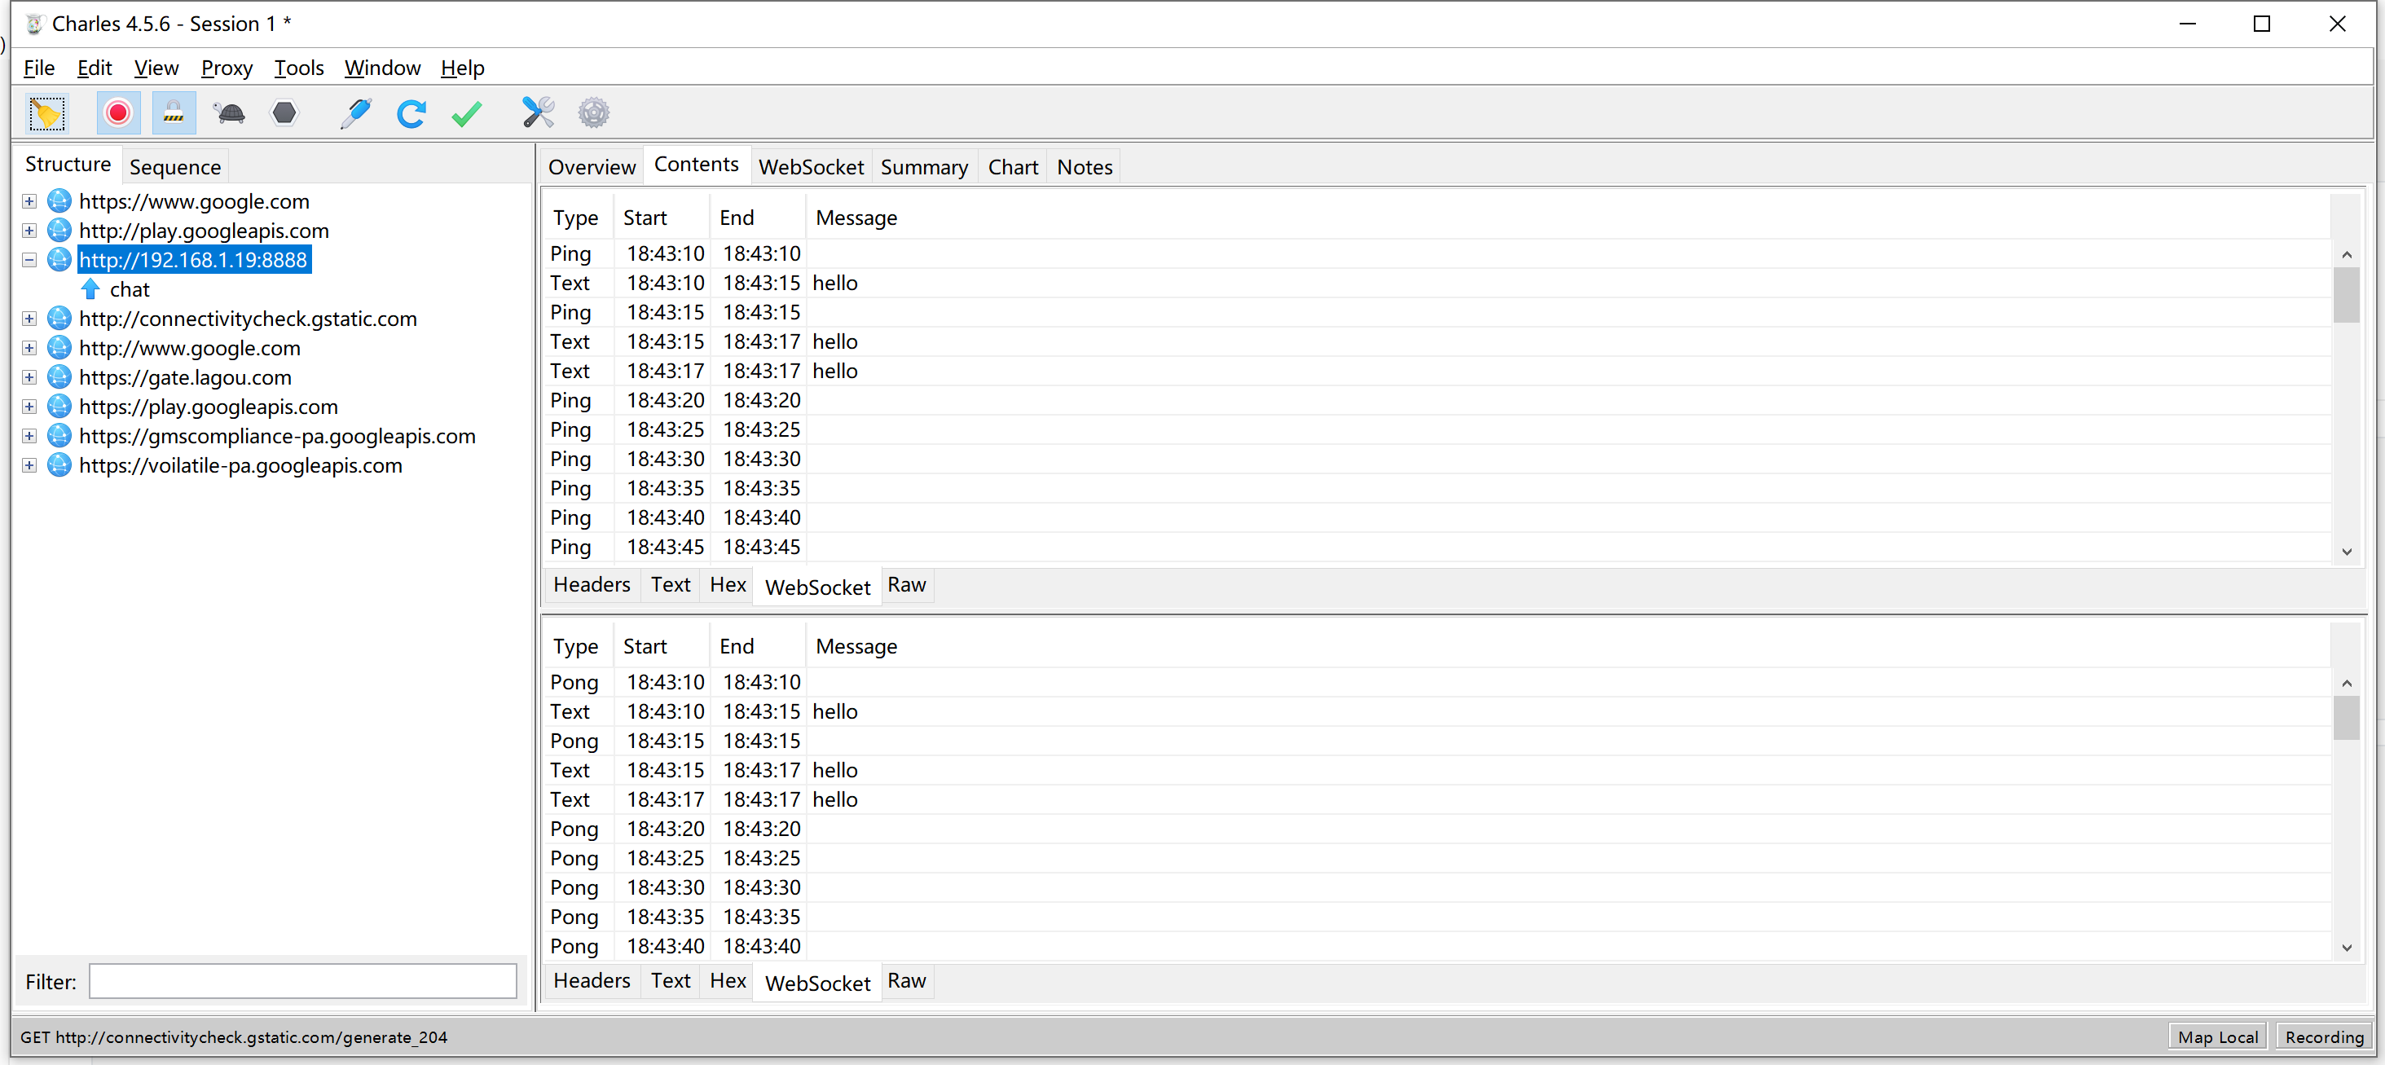
Task: Collapse the http://192.168.1.19:8888 node
Action: pyautogui.click(x=29, y=260)
